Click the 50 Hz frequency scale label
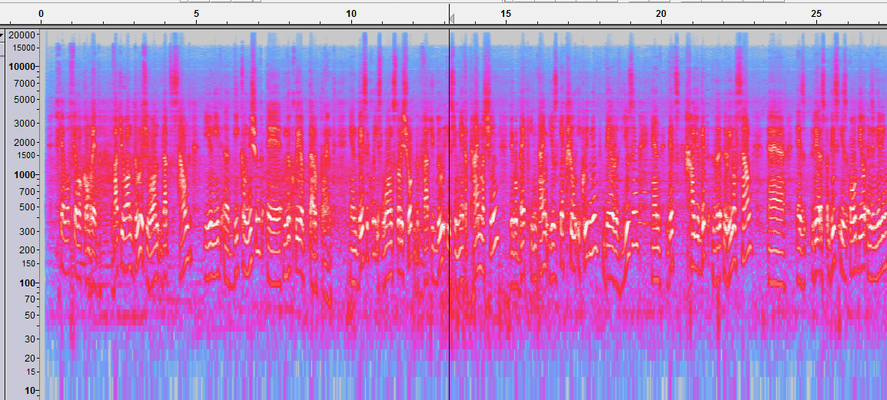887x400 pixels. [30, 316]
